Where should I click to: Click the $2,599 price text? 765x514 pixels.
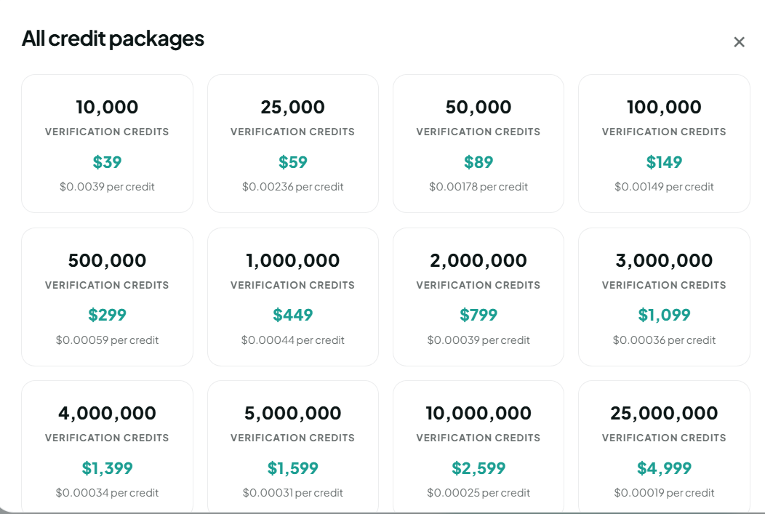pyautogui.click(x=478, y=468)
